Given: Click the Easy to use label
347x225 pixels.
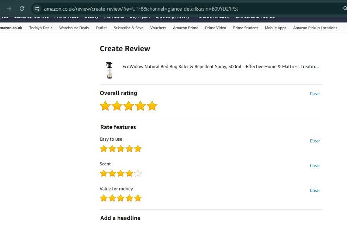Looking at the screenshot, I should pyautogui.click(x=111, y=139).
